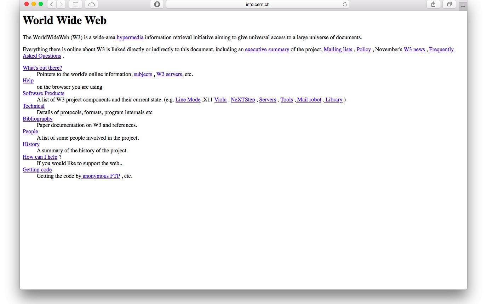Toggle the sidebar panel icon
The image size is (487, 304).
pyautogui.click(x=75, y=4)
